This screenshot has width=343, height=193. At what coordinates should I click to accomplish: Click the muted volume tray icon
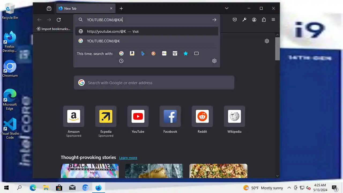308,188
